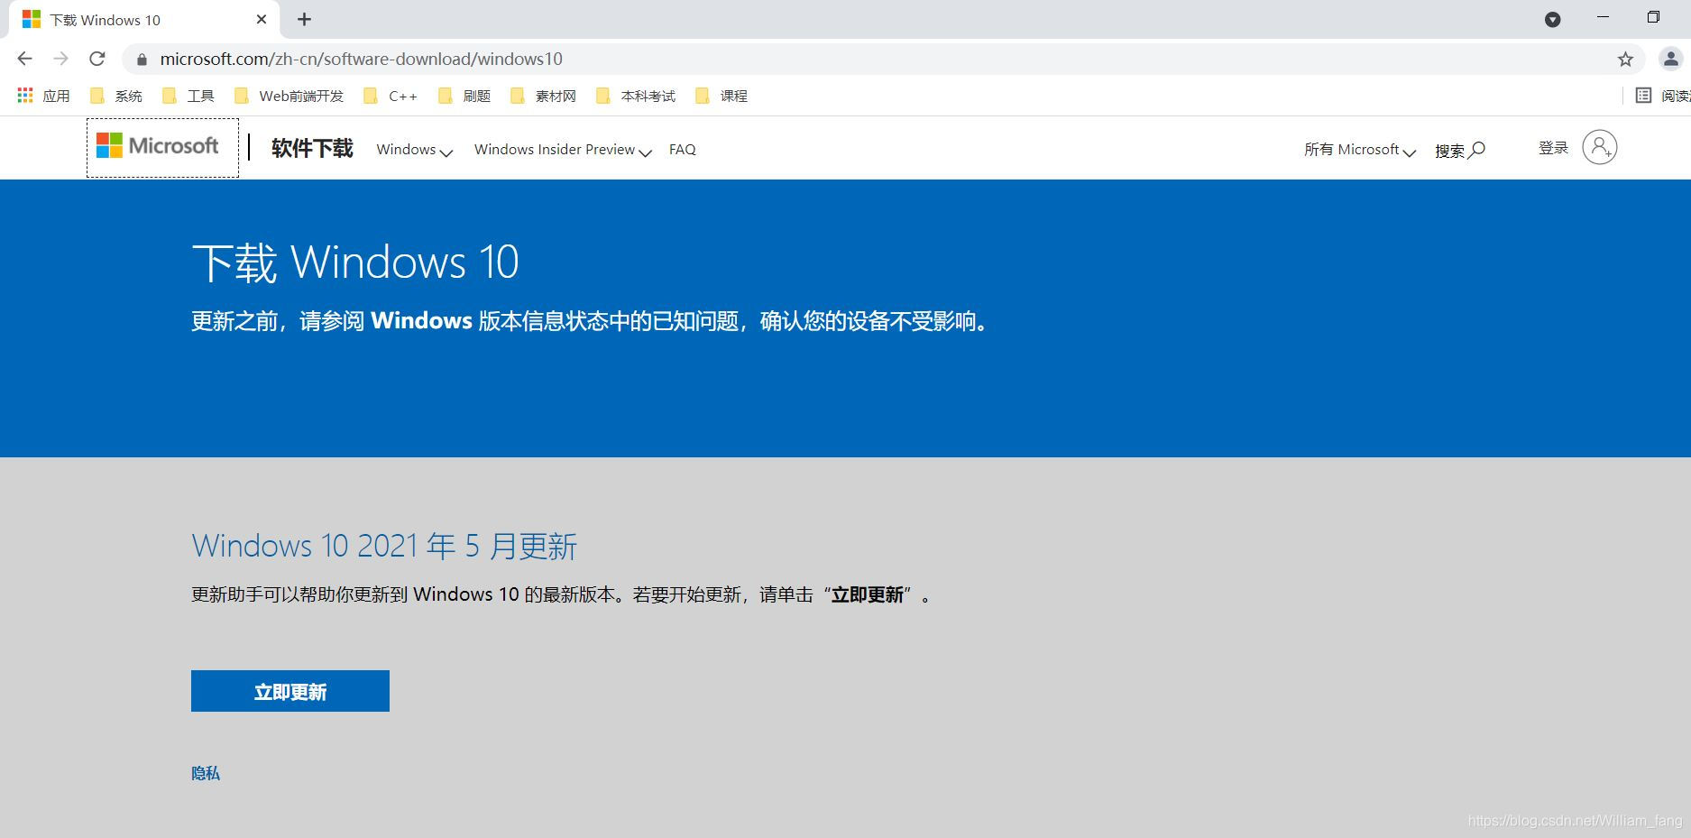Click the sign-in account avatar icon
Viewport: 1691px width, 838px height.
pos(1599,147)
